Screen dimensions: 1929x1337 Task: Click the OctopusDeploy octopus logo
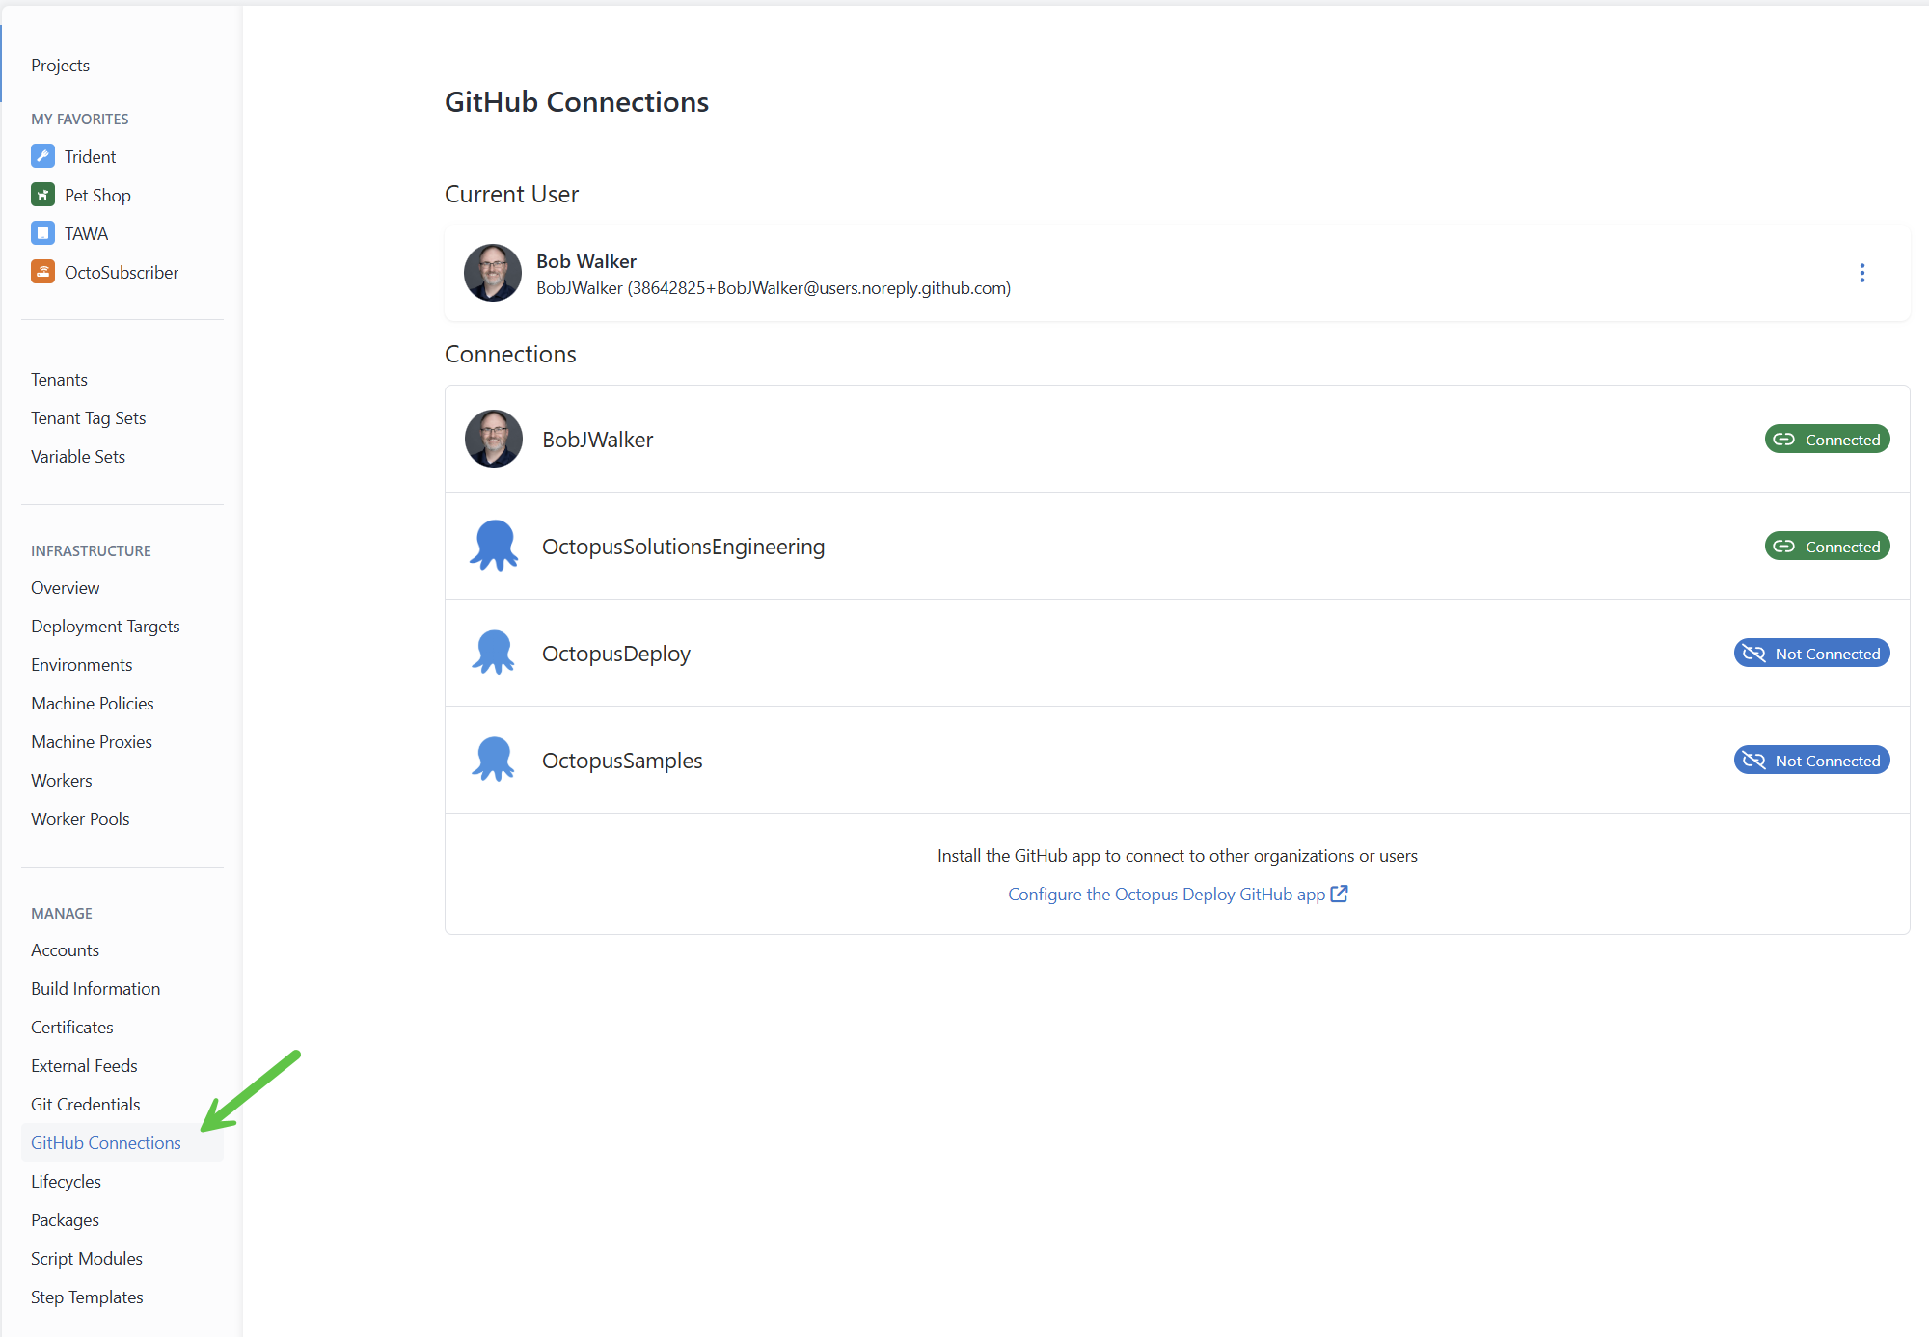pyautogui.click(x=493, y=653)
